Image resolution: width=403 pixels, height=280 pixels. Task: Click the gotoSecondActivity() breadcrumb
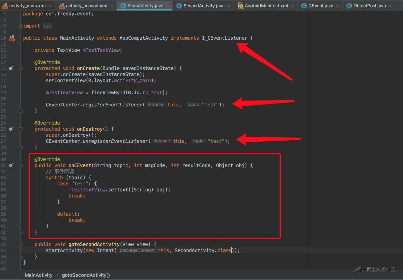coord(86,275)
